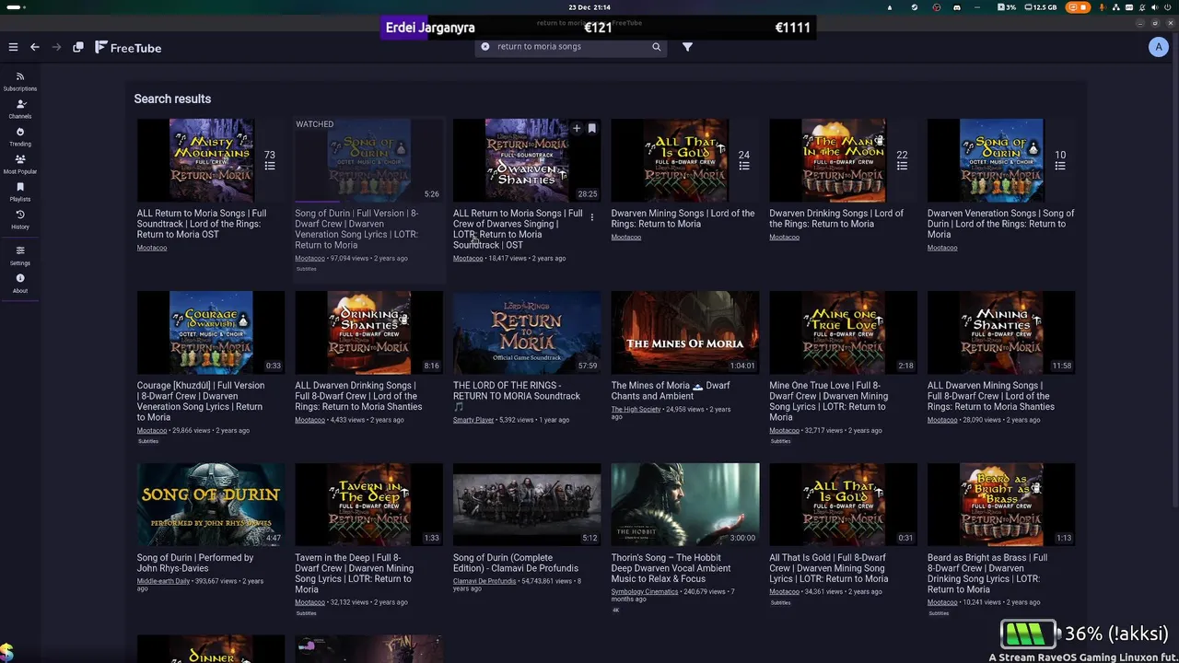This screenshot has width=1179, height=663.
Task: Open the profile avatar A
Action: [1159, 47]
